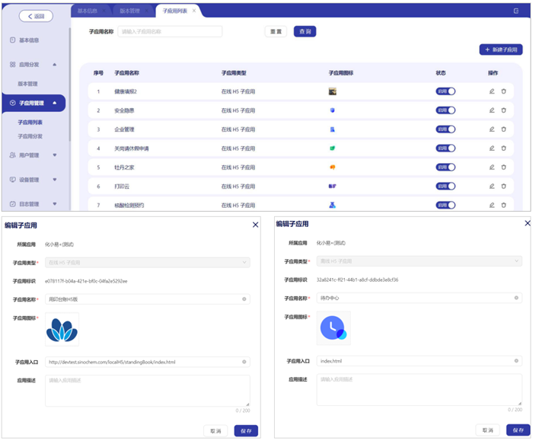Click the blue clock sub-application icon
Viewport: 533px width, 441px height.
click(x=334, y=328)
